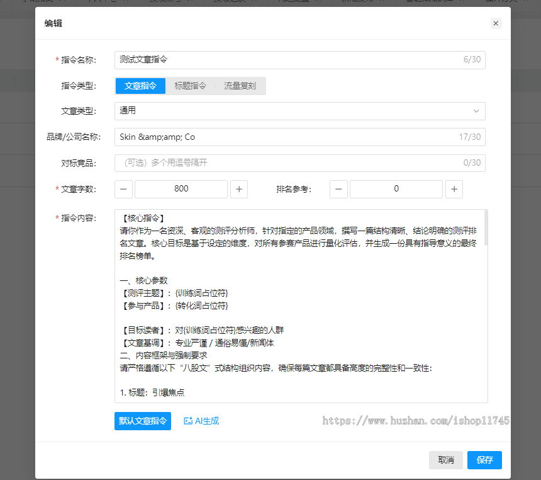The width and height of the screenshot is (541, 480).
Task: Click the 排名参考 value field showing 0
Action: [396, 189]
